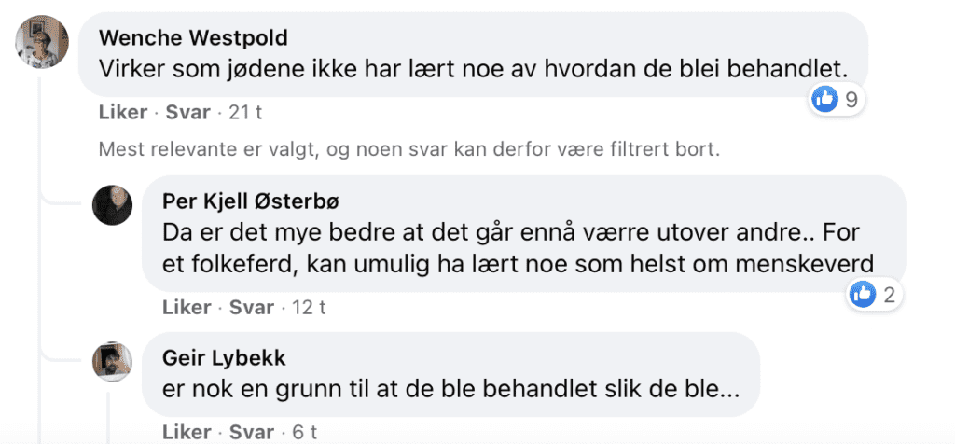
Task: Open the 6 t timestamp link
Action: (x=305, y=433)
